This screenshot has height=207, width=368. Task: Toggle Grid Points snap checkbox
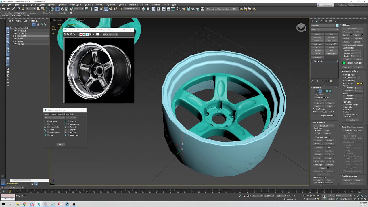click(48, 121)
